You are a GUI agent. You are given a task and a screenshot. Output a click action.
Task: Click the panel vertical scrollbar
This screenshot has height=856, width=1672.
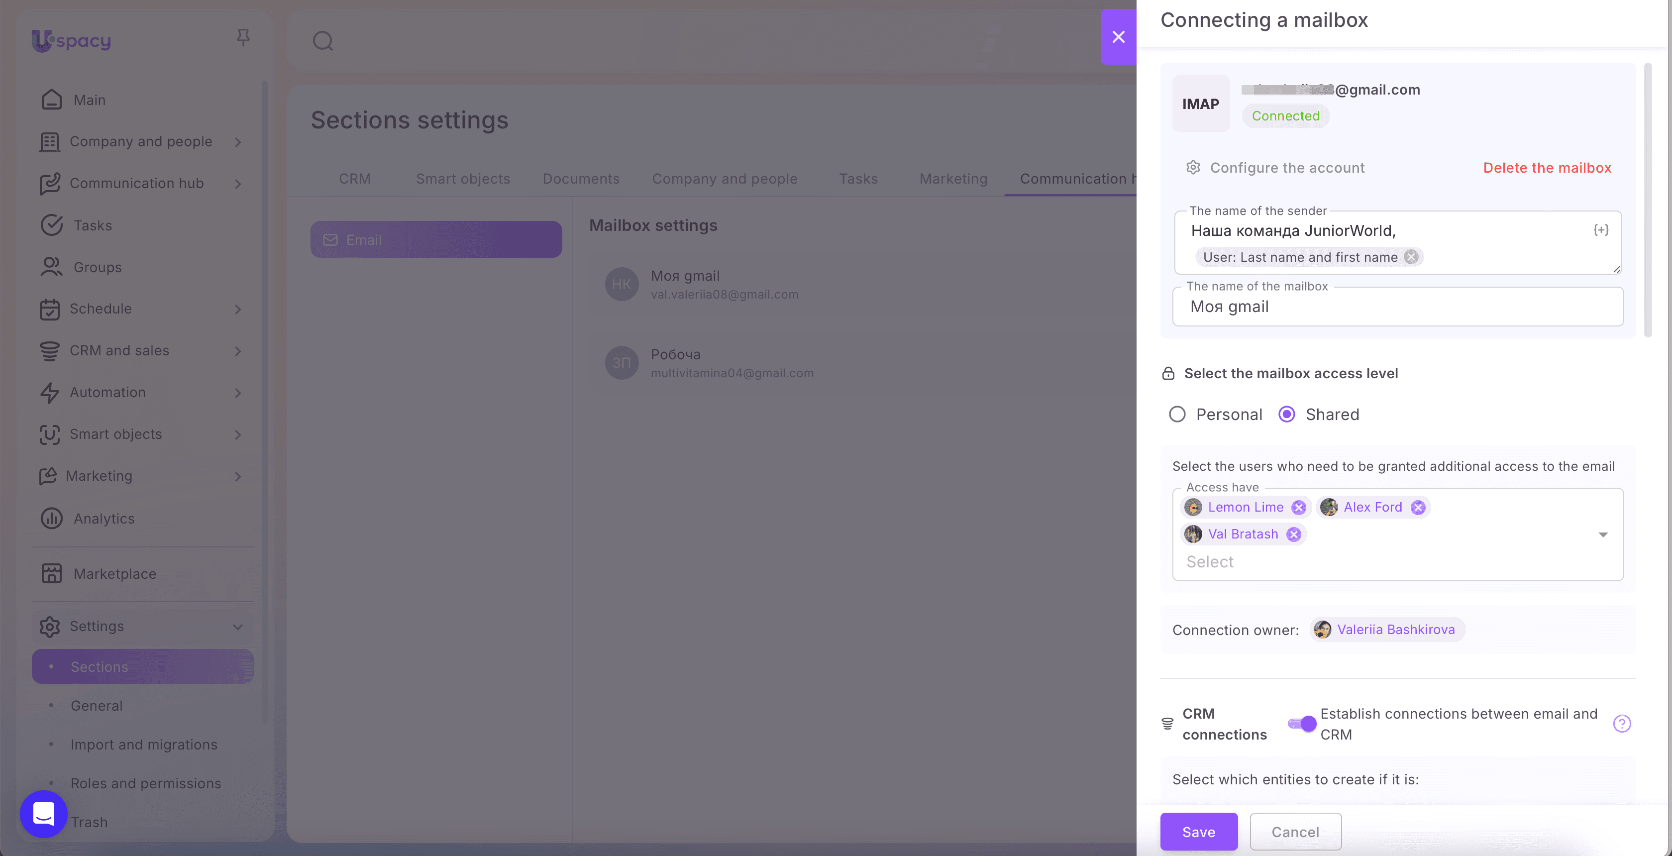tap(1647, 200)
